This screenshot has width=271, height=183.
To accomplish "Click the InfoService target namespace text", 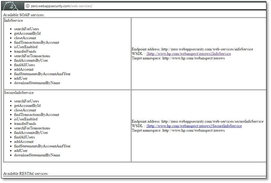I will pos(178,58).
